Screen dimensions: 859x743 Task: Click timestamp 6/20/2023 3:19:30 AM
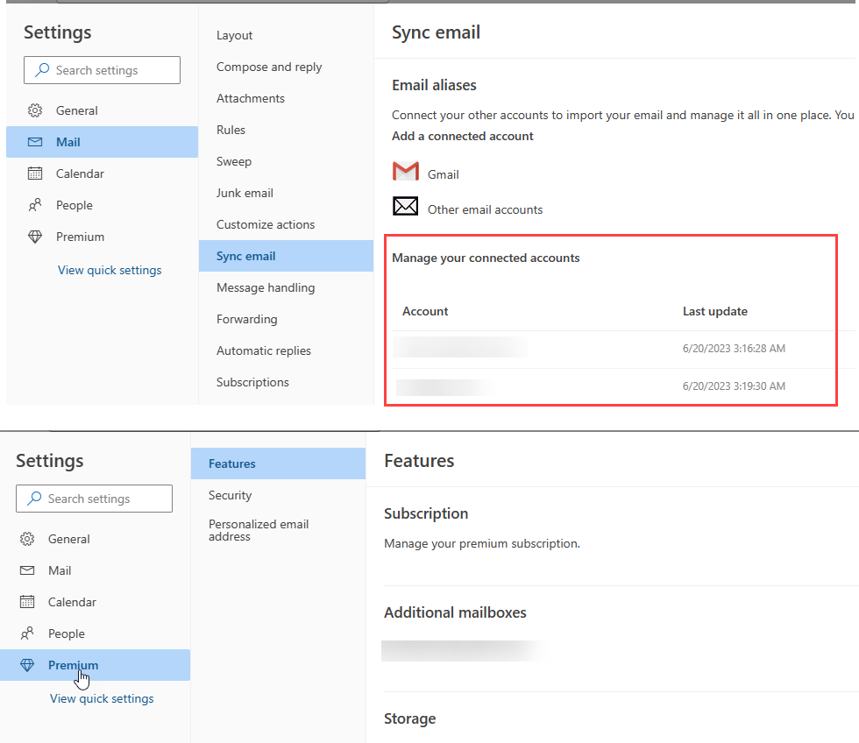tap(734, 386)
